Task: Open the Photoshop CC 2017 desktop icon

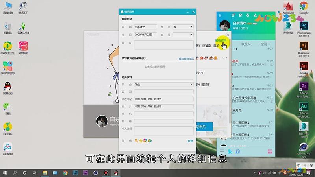Action: tap(304, 29)
